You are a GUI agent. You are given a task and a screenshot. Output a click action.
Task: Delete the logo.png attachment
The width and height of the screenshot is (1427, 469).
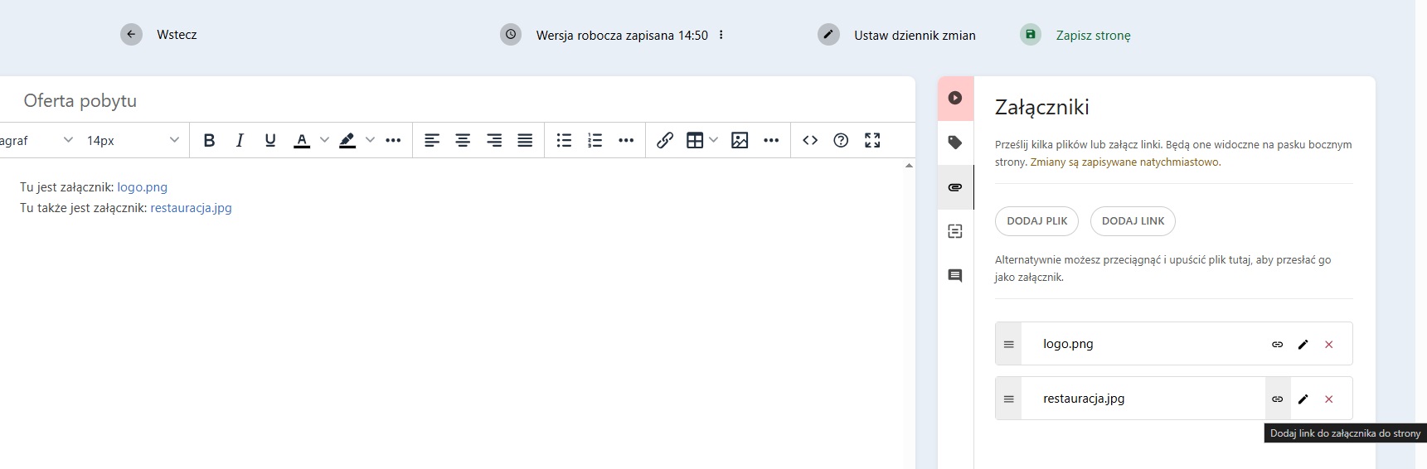click(1328, 345)
